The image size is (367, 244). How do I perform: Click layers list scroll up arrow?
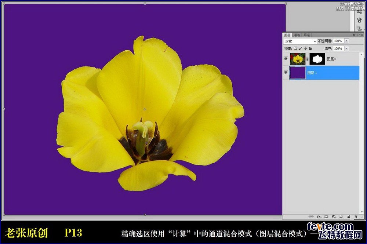[x=361, y=55]
